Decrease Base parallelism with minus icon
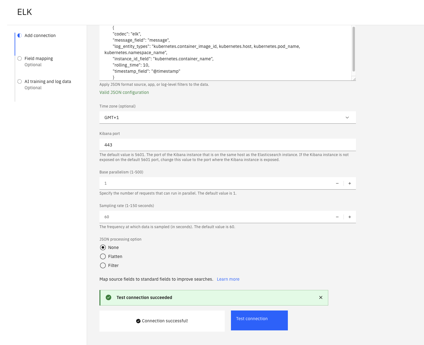Image resolution: width=424 pixels, height=345 pixels. pos(337,183)
